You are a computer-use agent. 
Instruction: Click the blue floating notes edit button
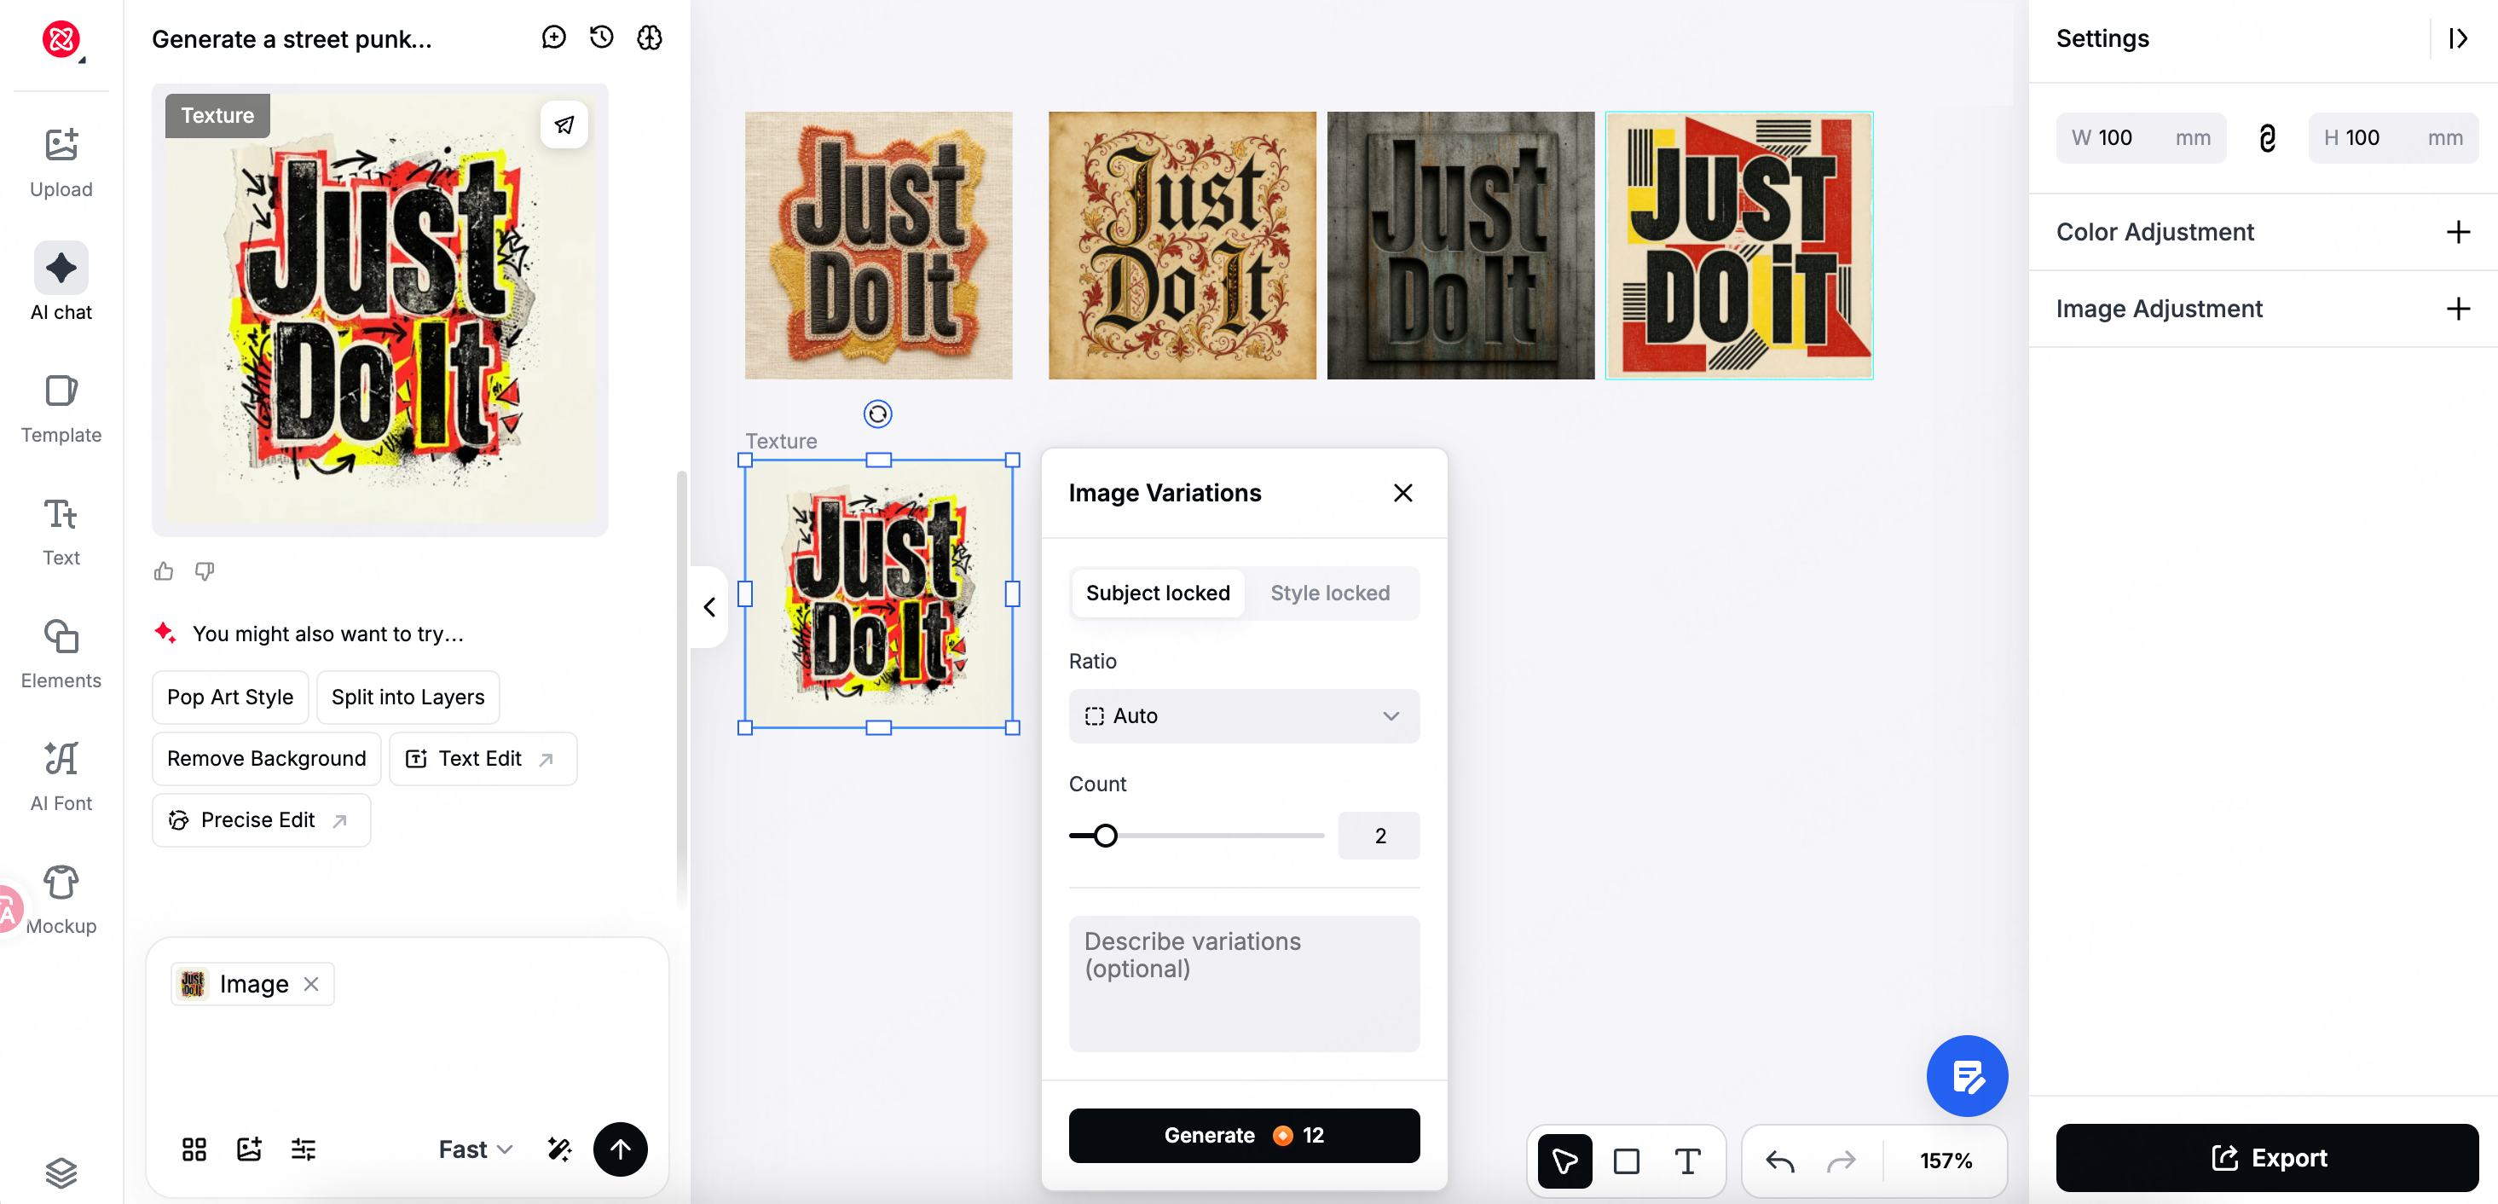(x=1967, y=1076)
